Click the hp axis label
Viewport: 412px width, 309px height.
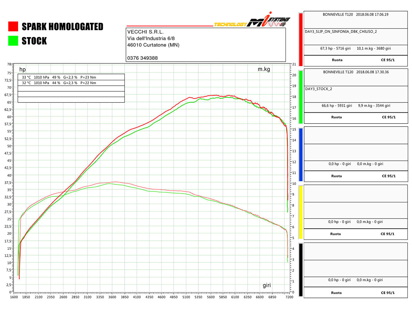(23, 69)
